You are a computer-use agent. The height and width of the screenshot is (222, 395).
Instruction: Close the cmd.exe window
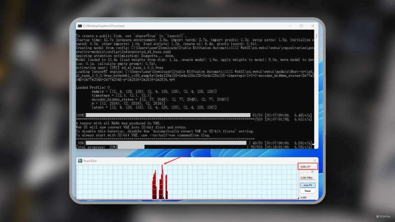click(x=313, y=26)
